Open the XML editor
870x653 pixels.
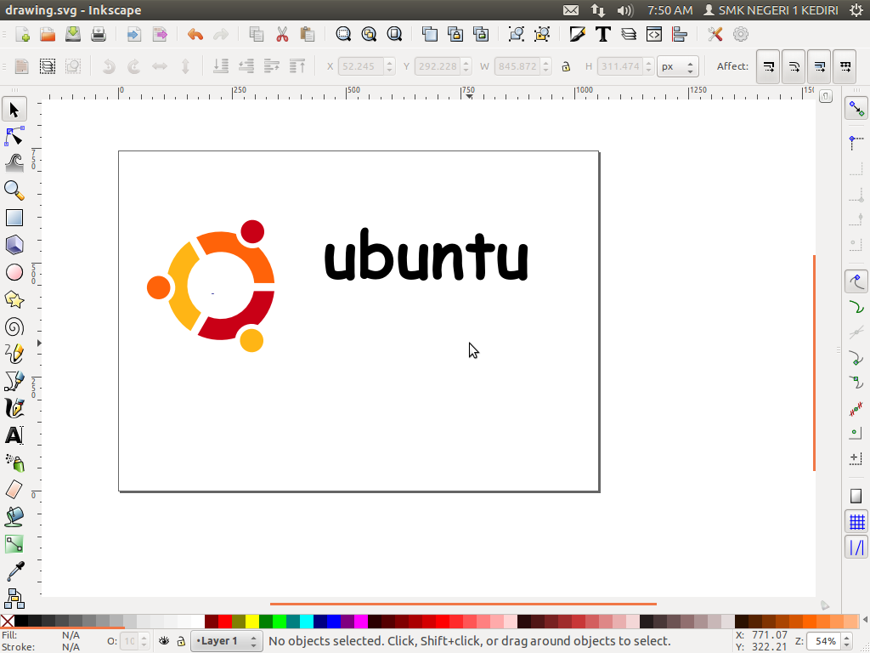[654, 34]
